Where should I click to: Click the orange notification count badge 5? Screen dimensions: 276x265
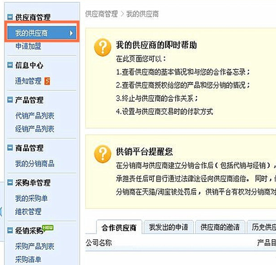tap(47, 81)
